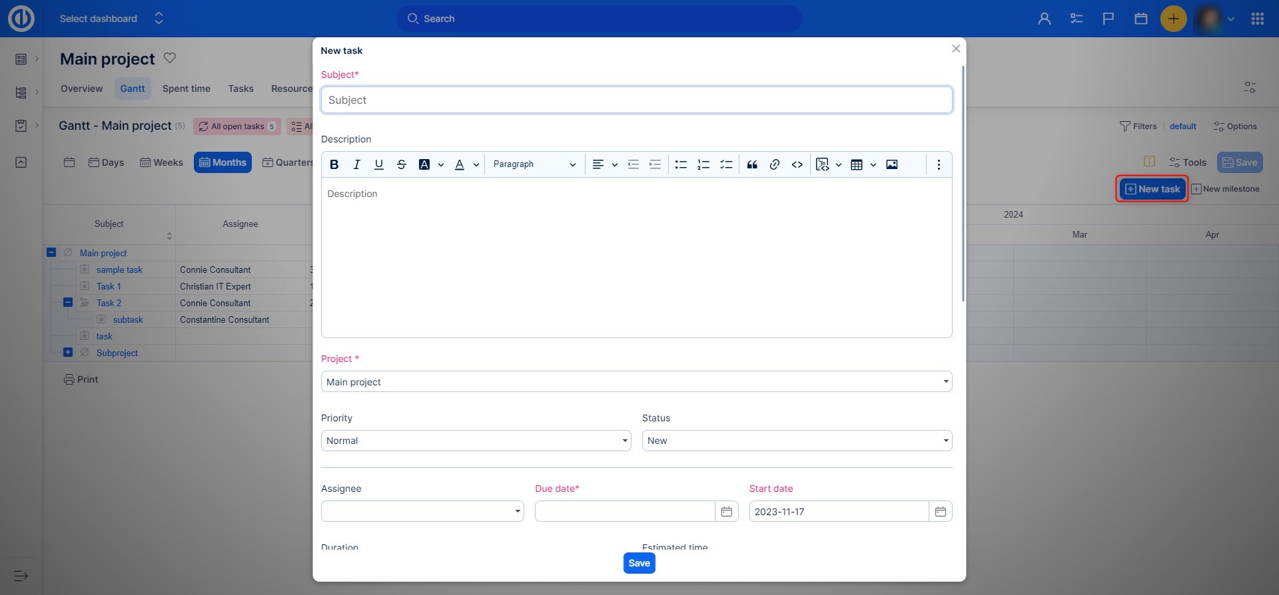This screenshot has width=1279, height=595.
Task: Toggle the to-do checklist formatting
Action: (x=726, y=164)
